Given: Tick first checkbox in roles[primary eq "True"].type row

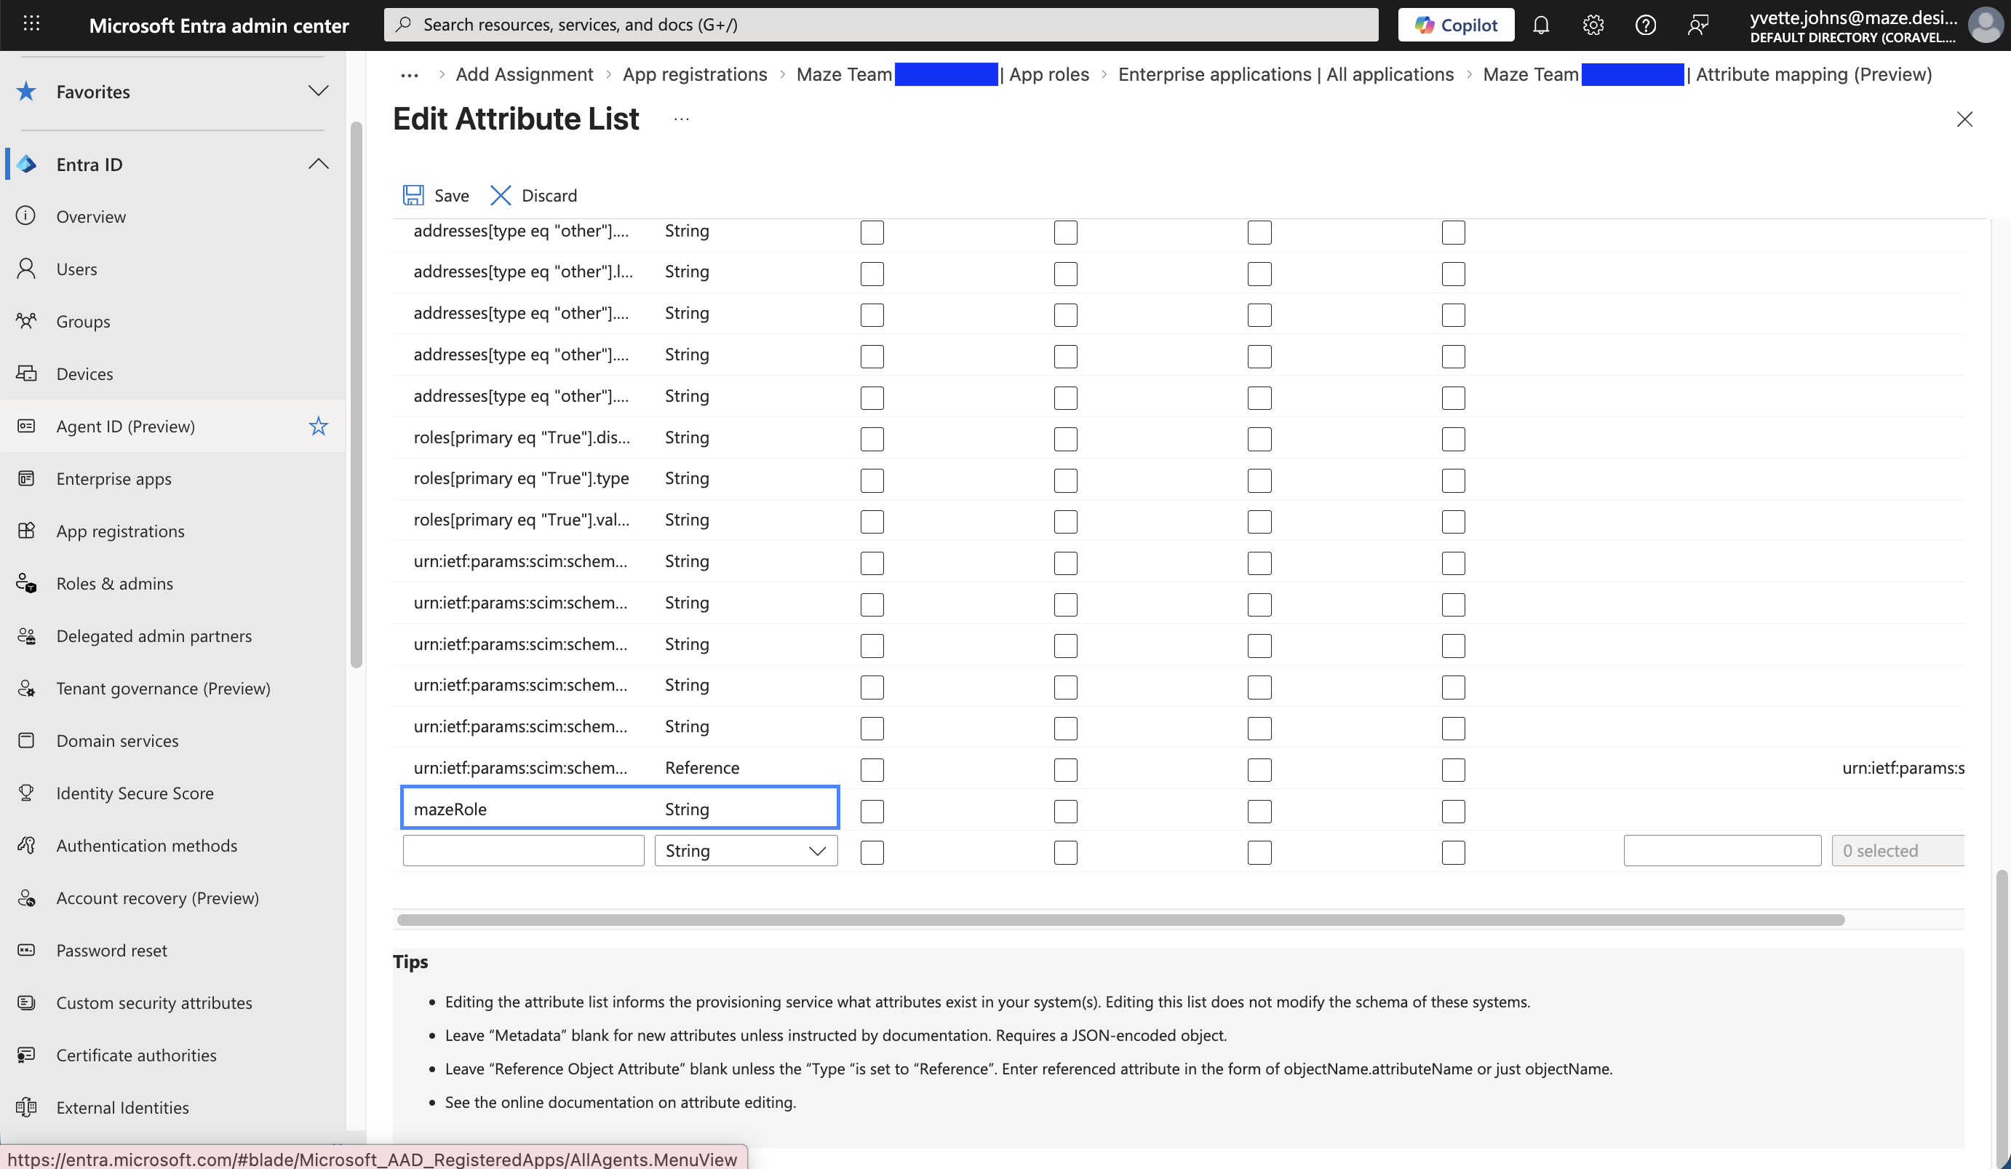Looking at the screenshot, I should tap(872, 480).
